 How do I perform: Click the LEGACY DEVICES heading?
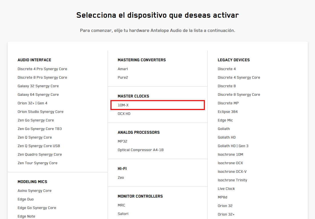(234, 60)
